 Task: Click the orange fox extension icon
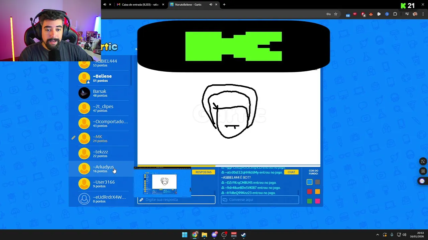tap(371, 14)
